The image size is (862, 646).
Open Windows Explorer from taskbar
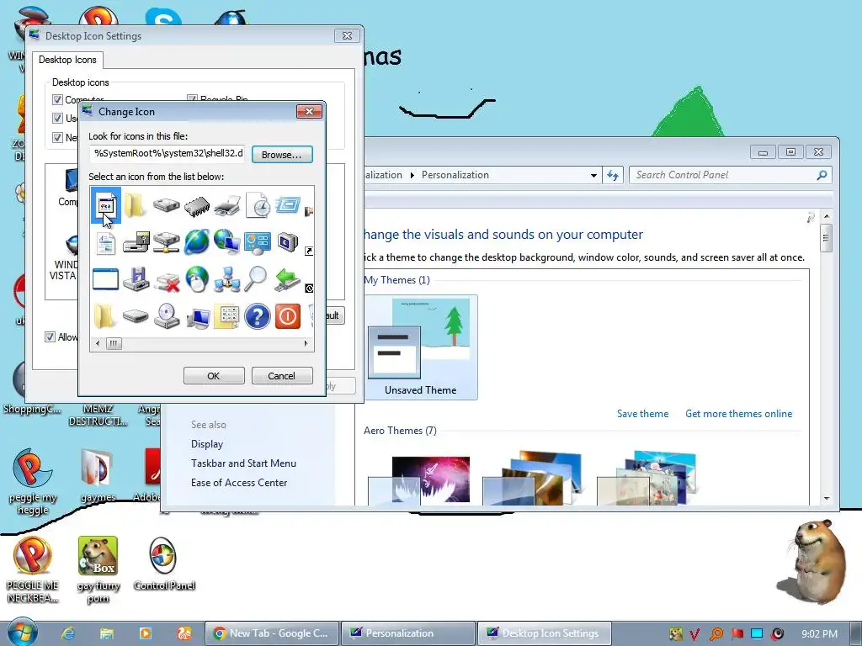click(x=106, y=633)
